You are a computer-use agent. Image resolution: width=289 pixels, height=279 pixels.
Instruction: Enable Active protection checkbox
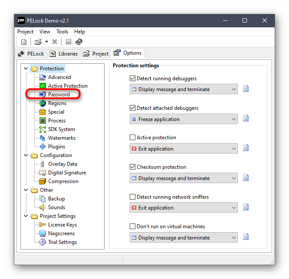pos(132,137)
